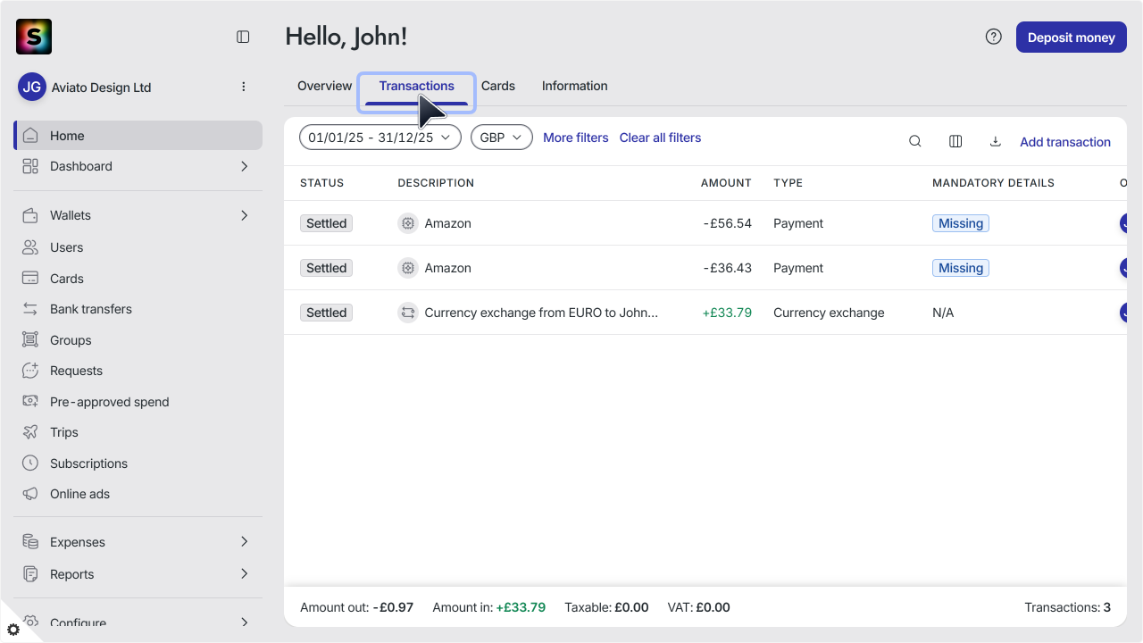Click Clear all filters
Viewport: 1143px width, 643px height.
pyautogui.click(x=660, y=138)
